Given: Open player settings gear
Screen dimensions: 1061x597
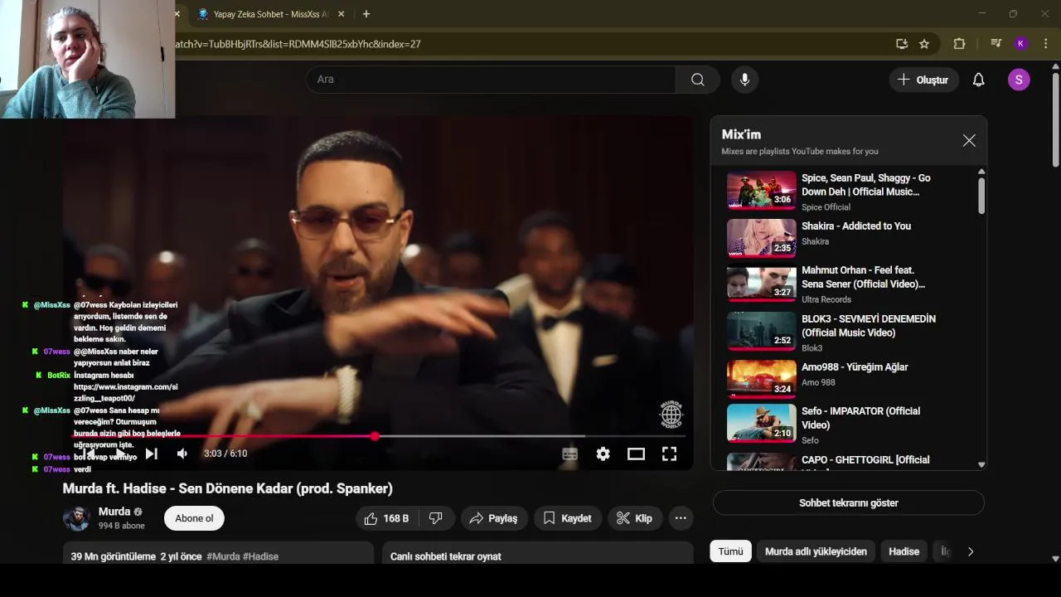Looking at the screenshot, I should click(603, 454).
